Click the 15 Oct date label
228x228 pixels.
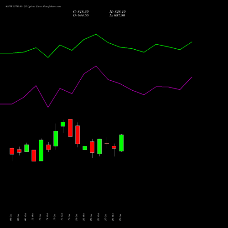coord(54,218)
